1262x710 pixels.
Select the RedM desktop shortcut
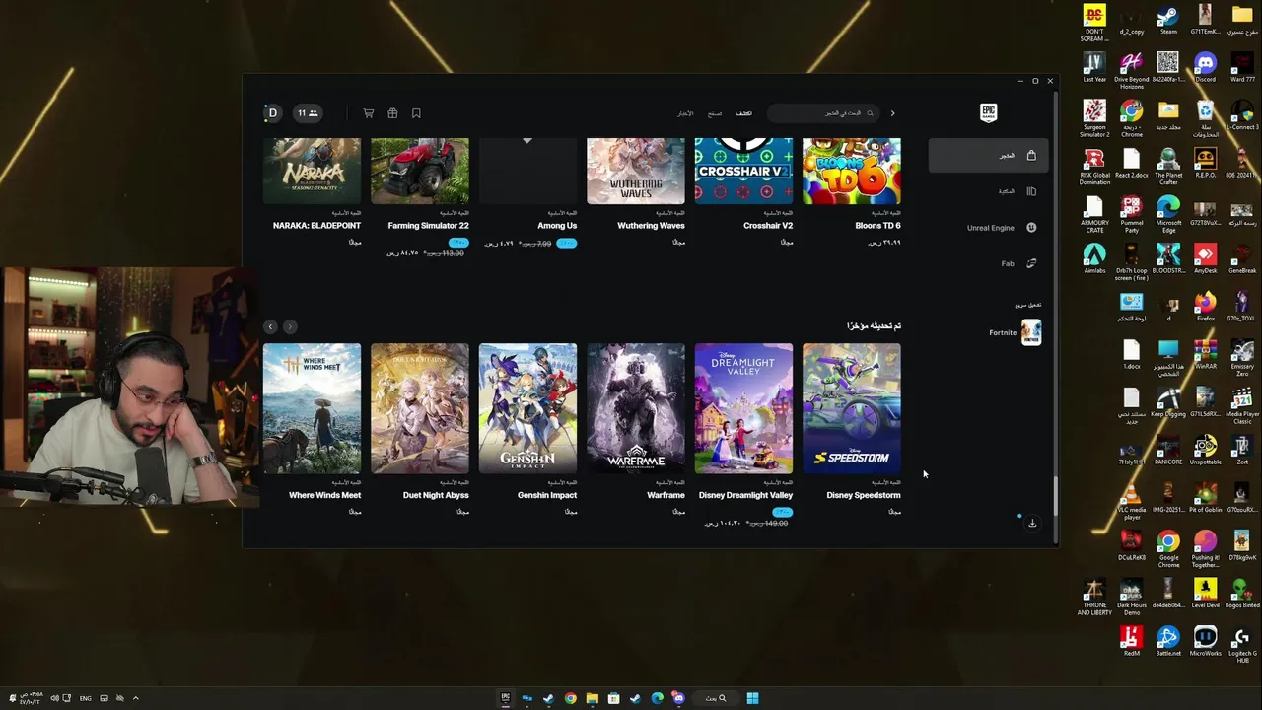[x=1132, y=643]
